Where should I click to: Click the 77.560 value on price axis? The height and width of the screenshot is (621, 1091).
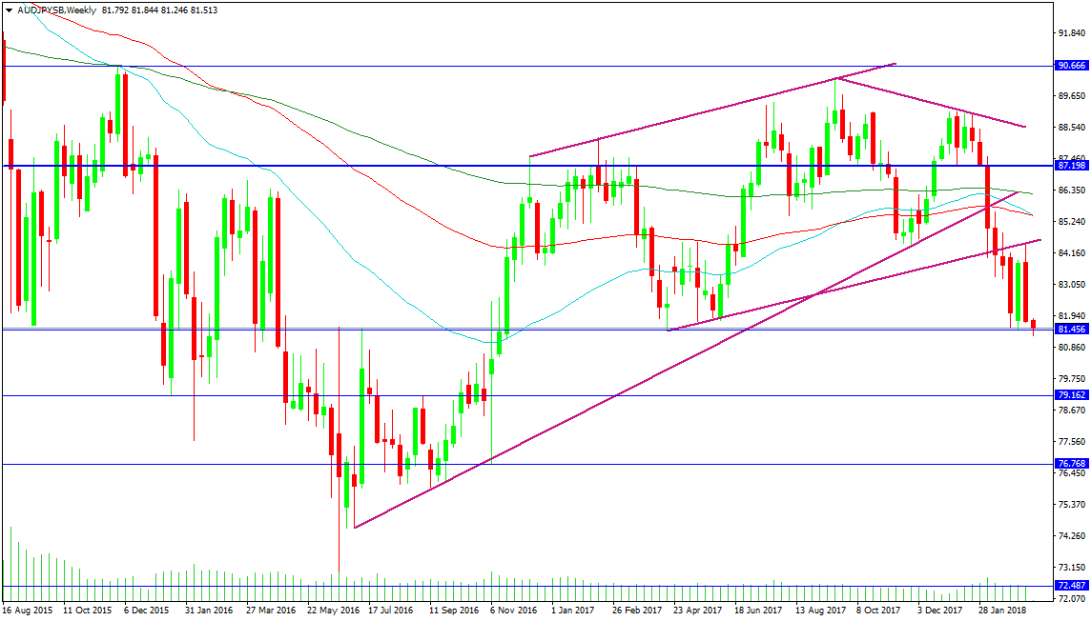click(1072, 442)
